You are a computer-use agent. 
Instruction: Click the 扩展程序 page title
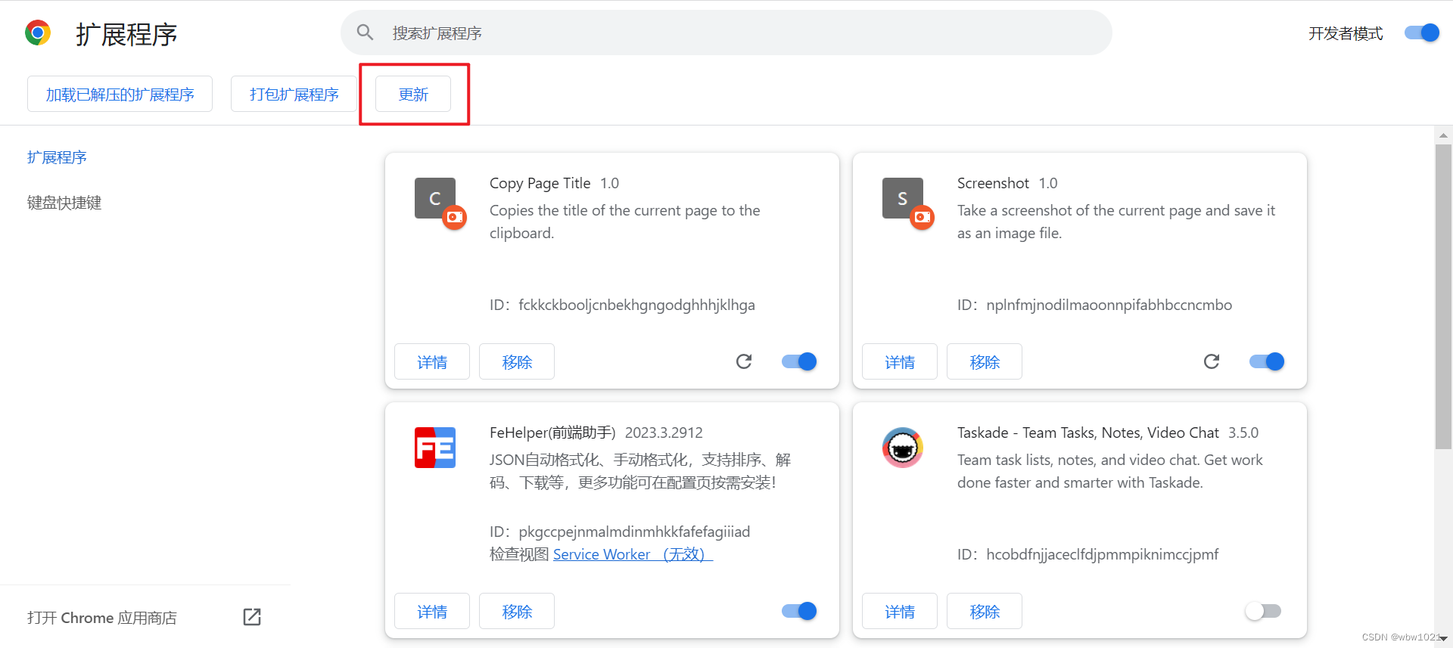[x=126, y=34]
